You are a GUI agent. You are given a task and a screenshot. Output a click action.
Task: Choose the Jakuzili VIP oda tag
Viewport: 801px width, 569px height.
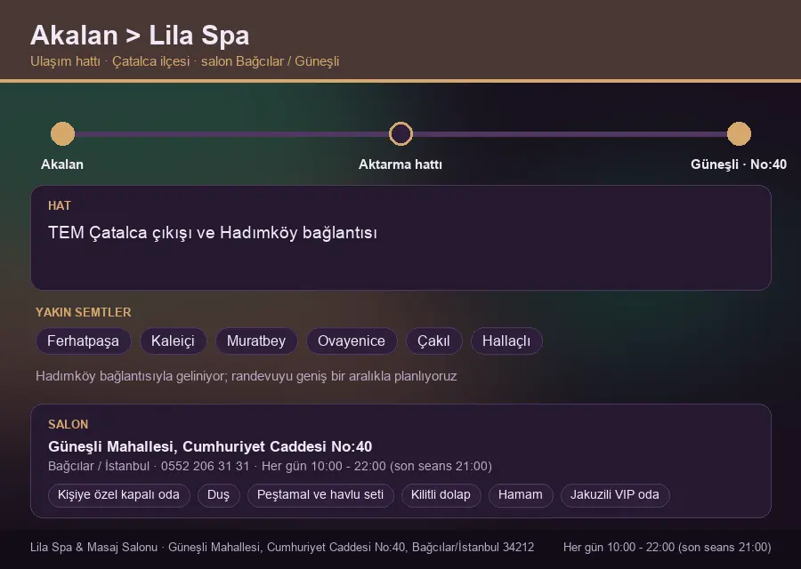[614, 495]
